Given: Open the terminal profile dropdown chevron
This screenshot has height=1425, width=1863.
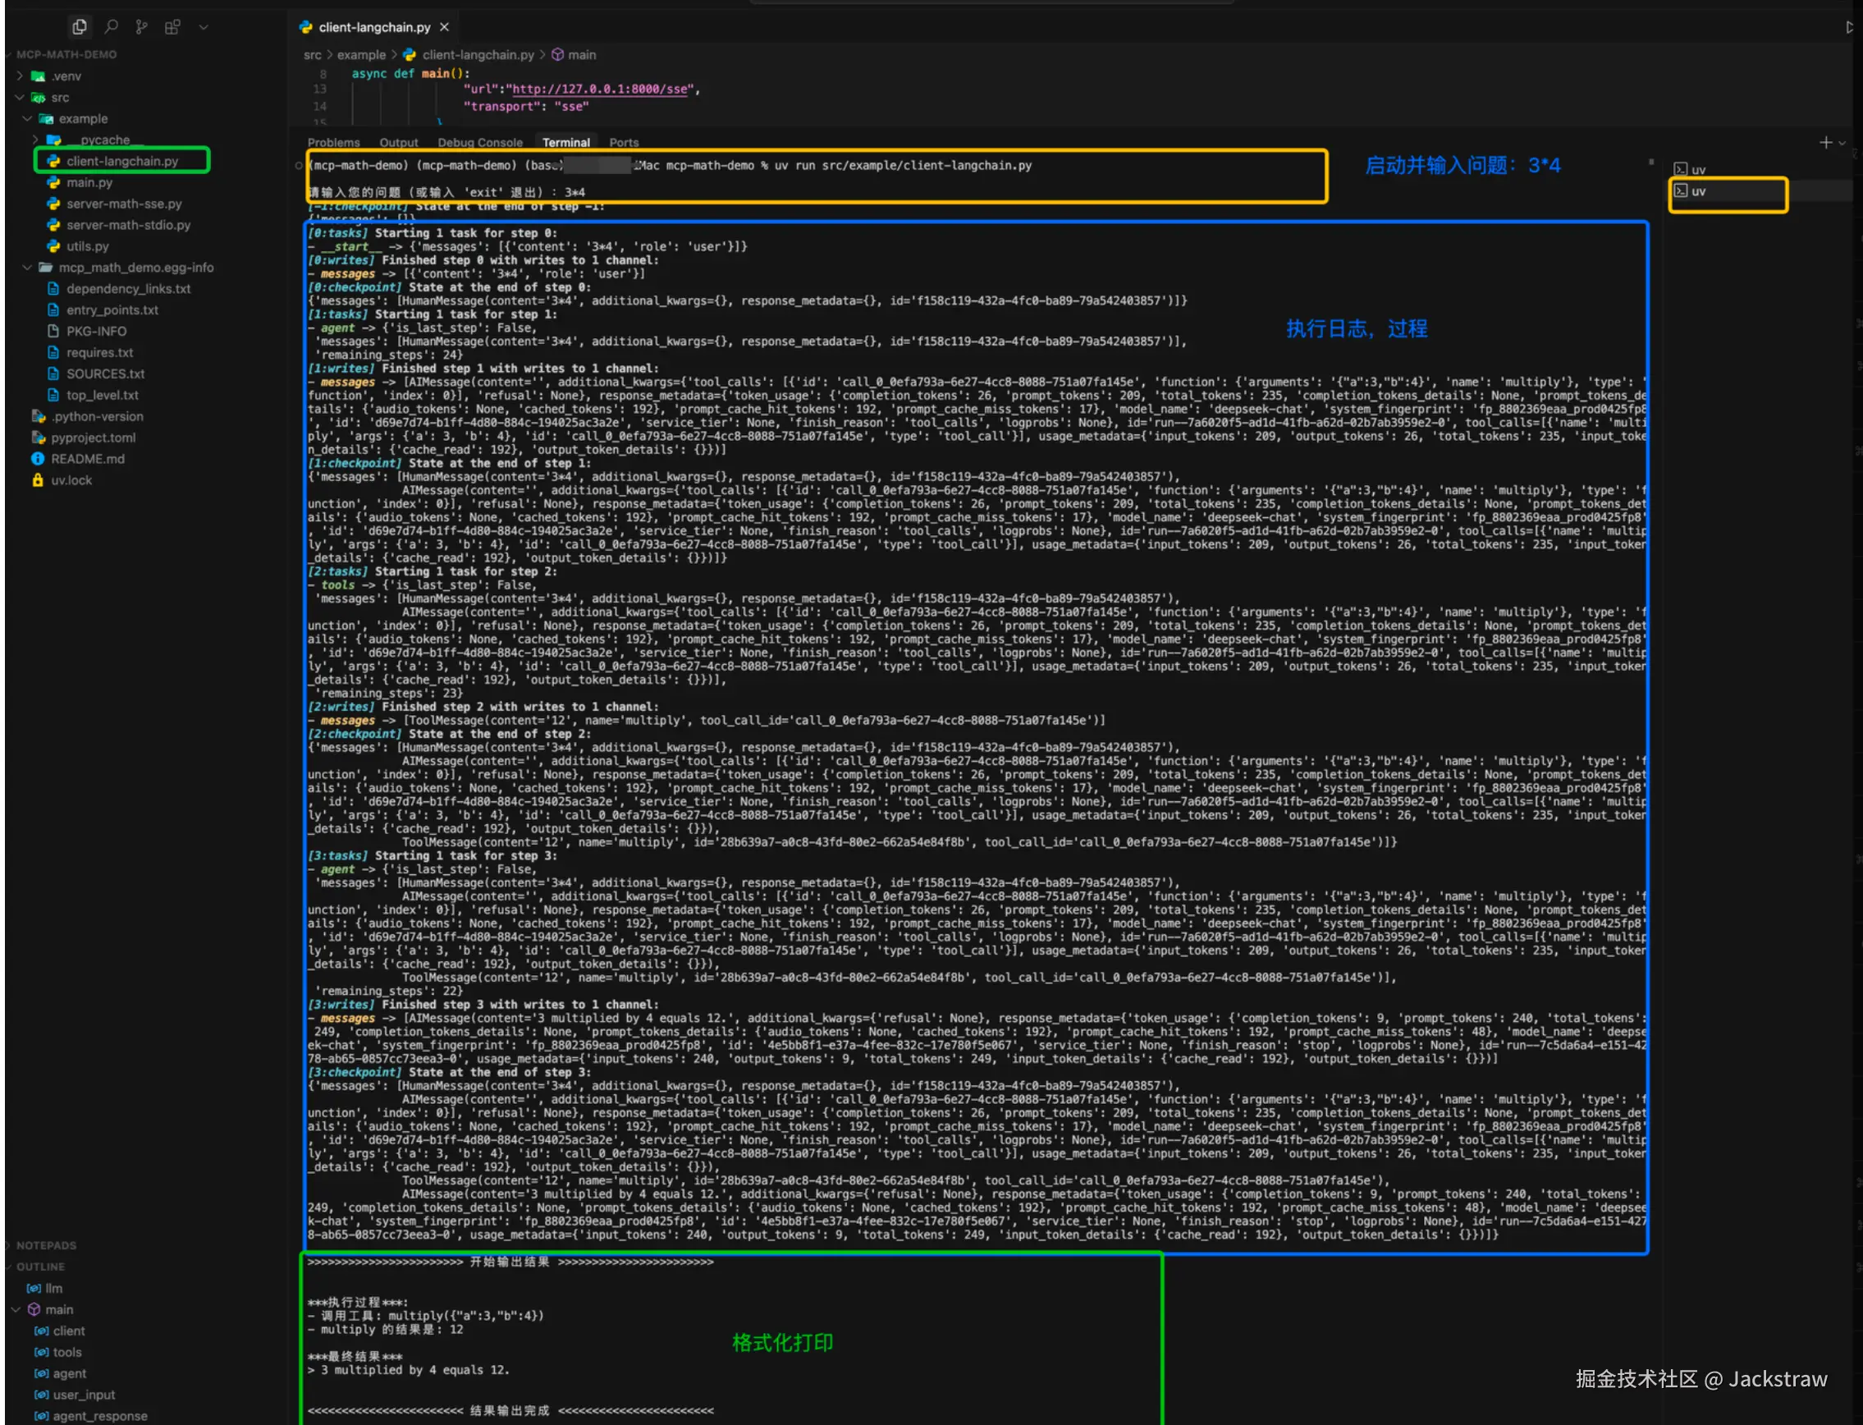Looking at the screenshot, I should (1841, 142).
